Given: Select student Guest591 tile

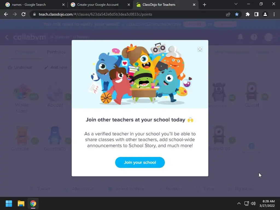Looking at the screenshot, I should (22, 138).
